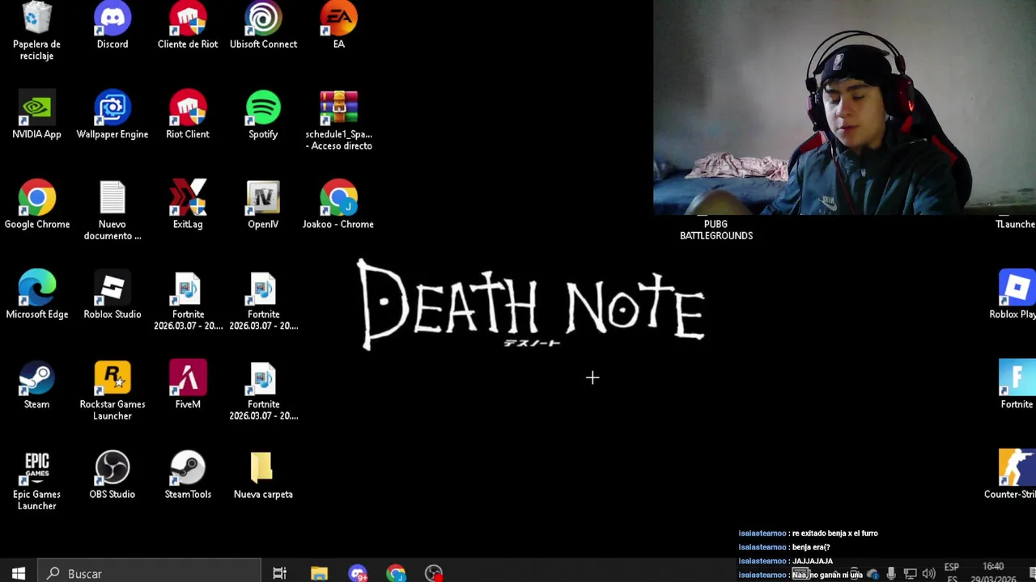Launch Wallpaper Engine from desktop
This screenshot has width=1036, height=582.
(113, 116)
